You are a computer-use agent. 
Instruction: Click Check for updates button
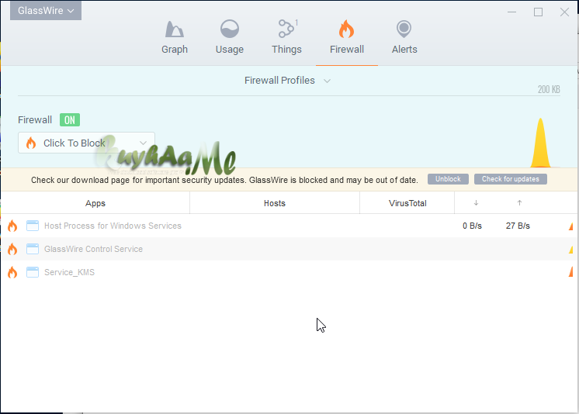click(x=511, y=179)
